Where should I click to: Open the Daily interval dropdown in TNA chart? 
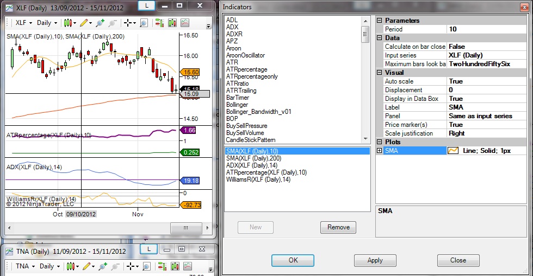[x=49, y=266]
